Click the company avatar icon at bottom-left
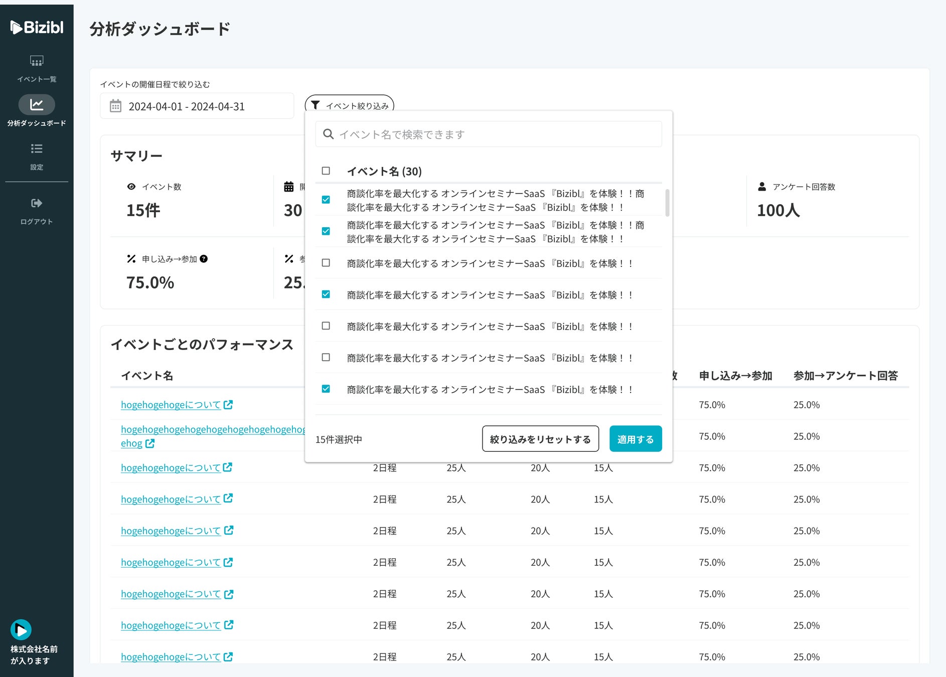 (21, 630)
